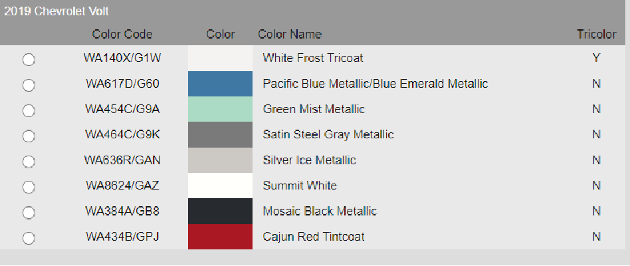
Task: Click the Color Name column header
Action: click(x=290, y=34)
